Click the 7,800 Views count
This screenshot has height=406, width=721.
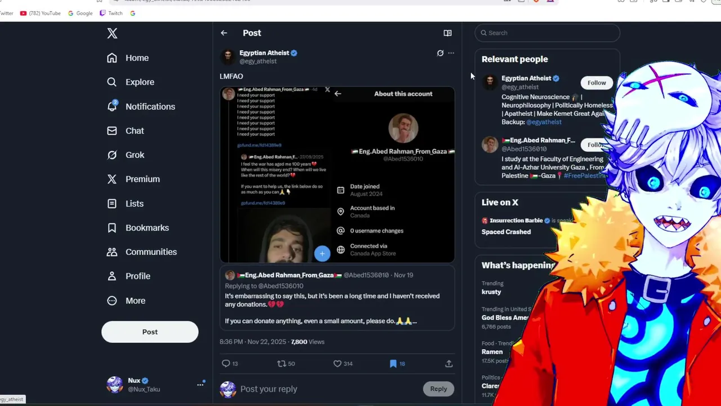click(x=308, y=342)
